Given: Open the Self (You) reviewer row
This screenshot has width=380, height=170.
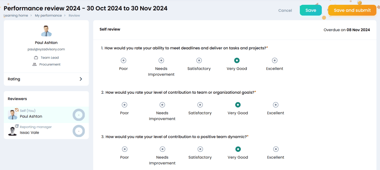Looking at the screenshot, I should 46,115.
